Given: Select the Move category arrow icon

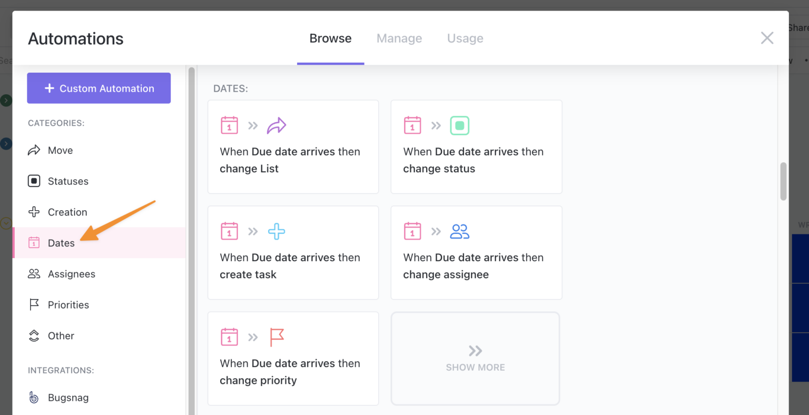Looking at the screenshot, I should pos(33,150).
